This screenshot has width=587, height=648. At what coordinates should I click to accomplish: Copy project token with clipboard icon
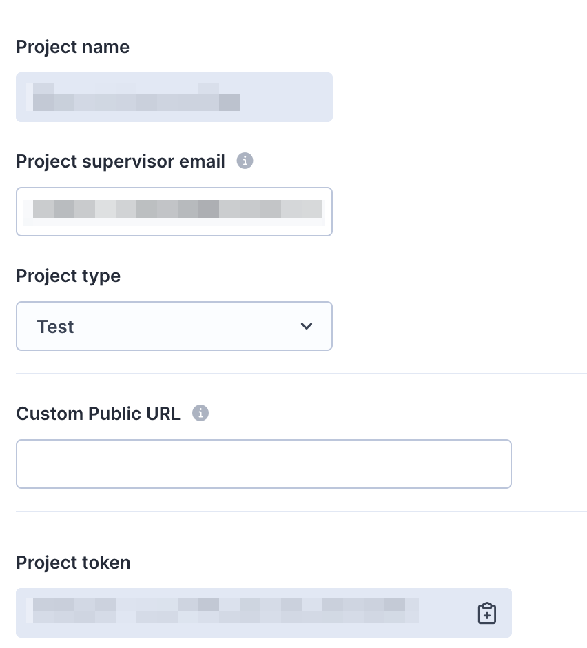[x=486, y=613]
